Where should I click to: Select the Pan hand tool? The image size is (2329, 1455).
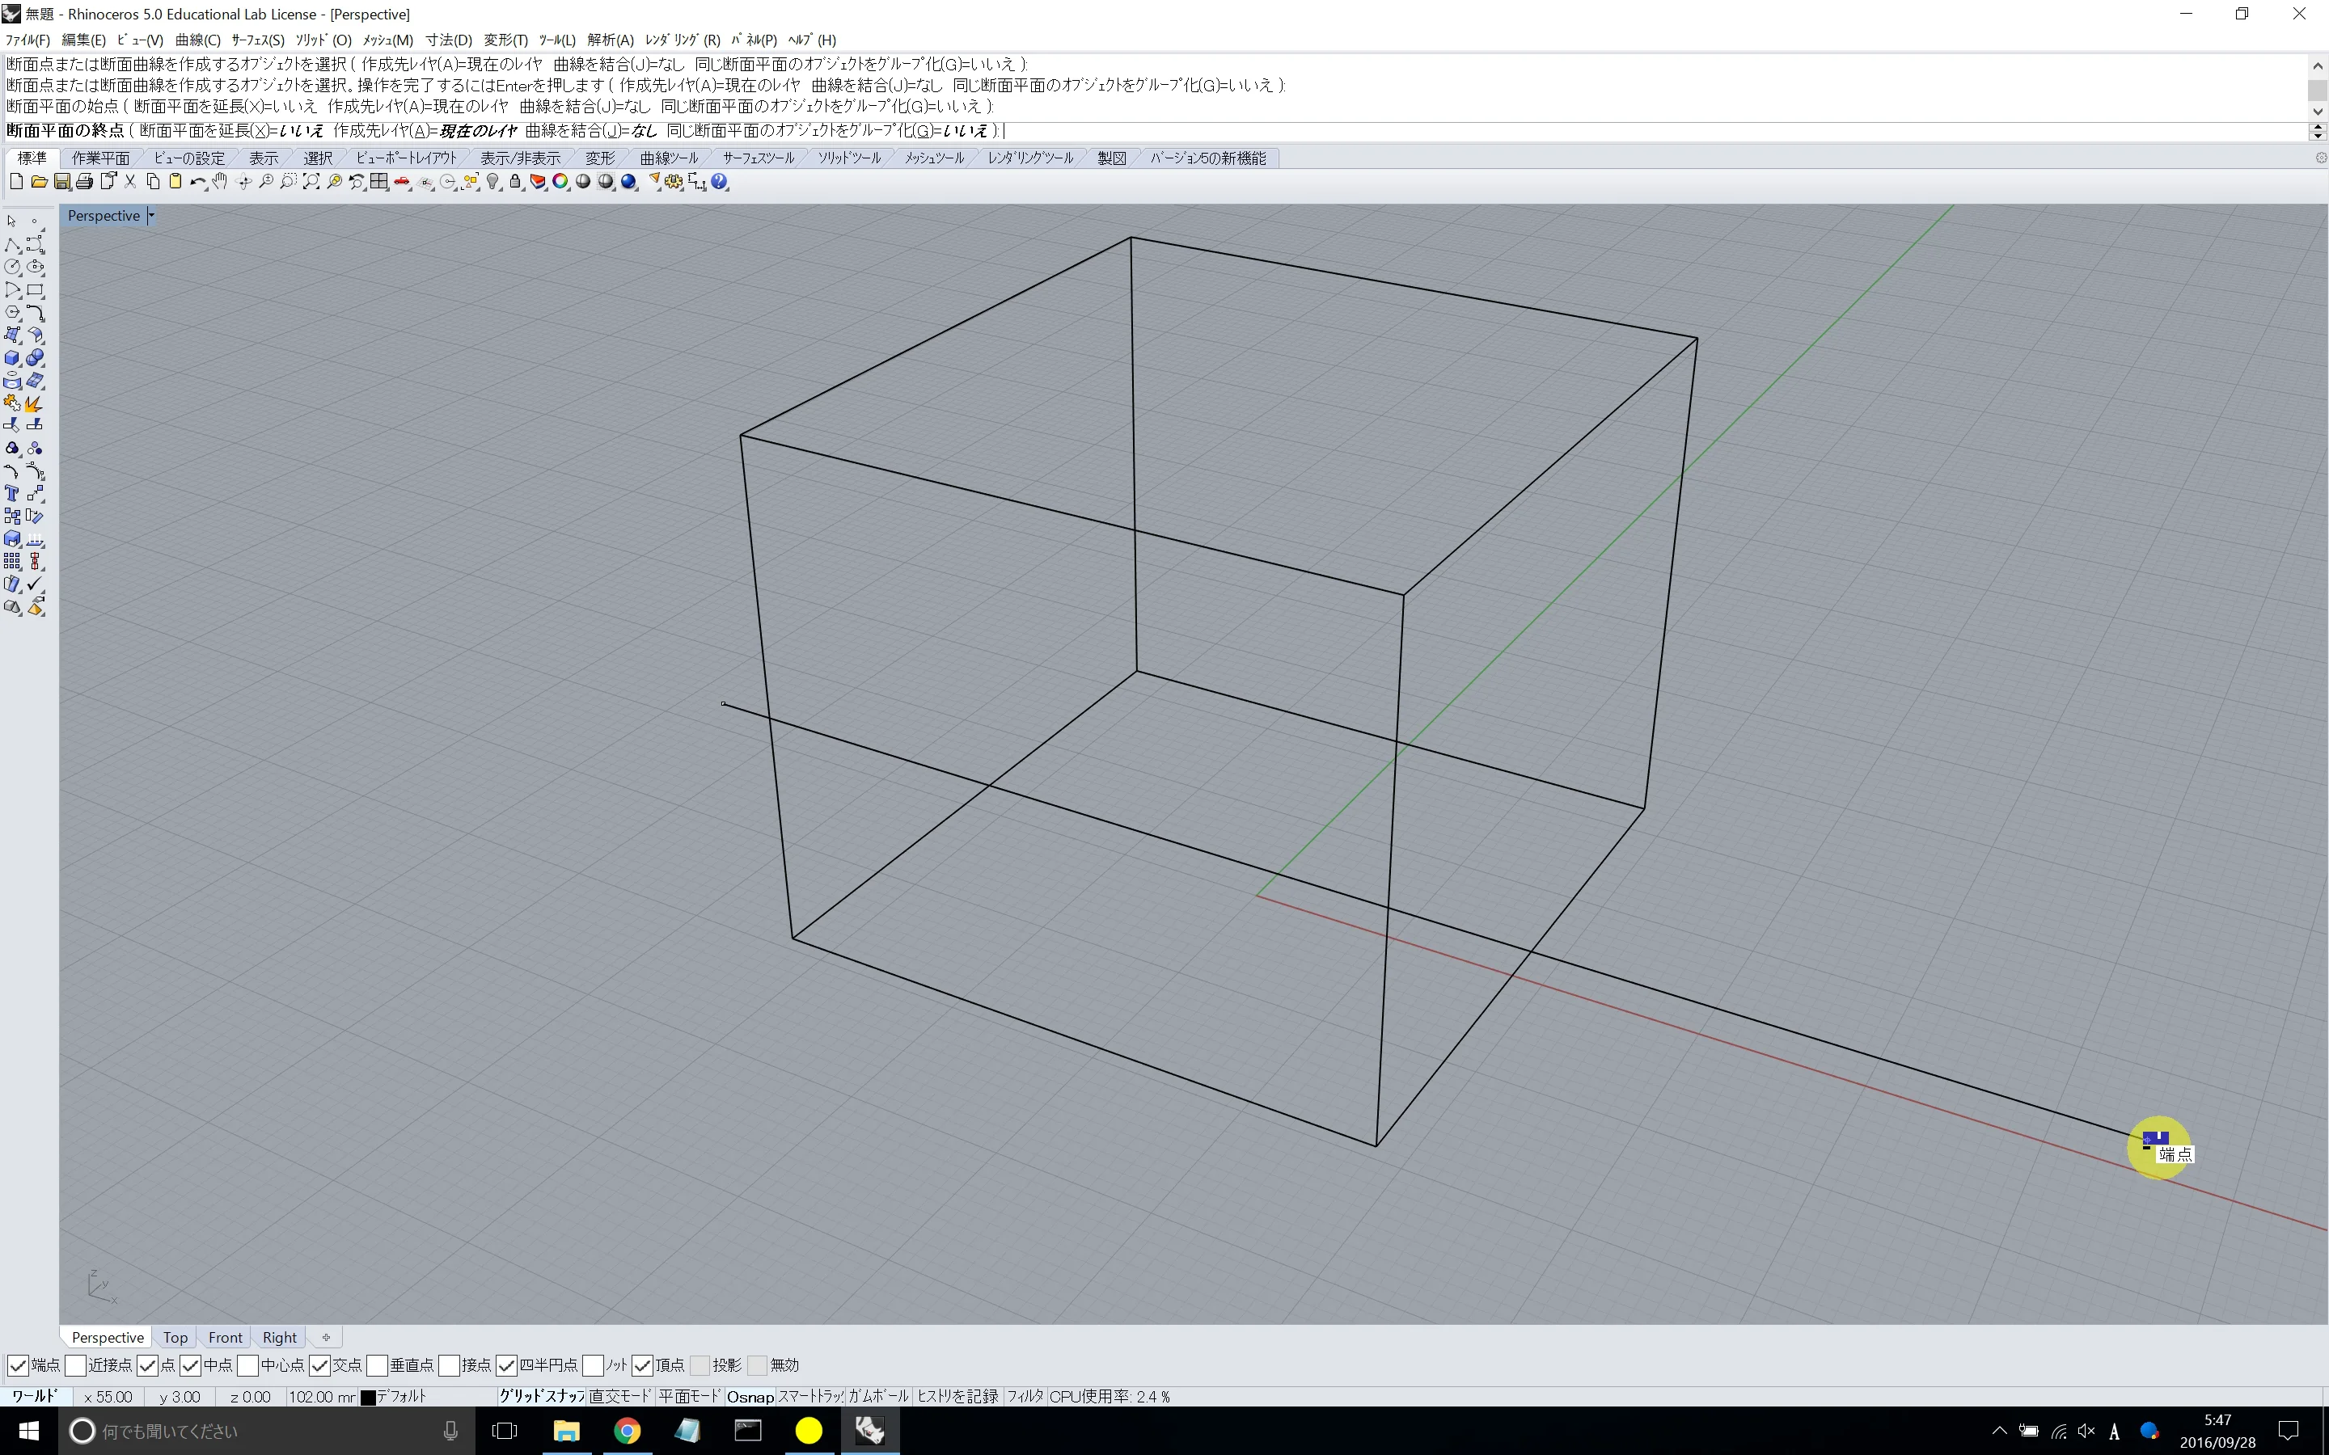tap(221, 182)
